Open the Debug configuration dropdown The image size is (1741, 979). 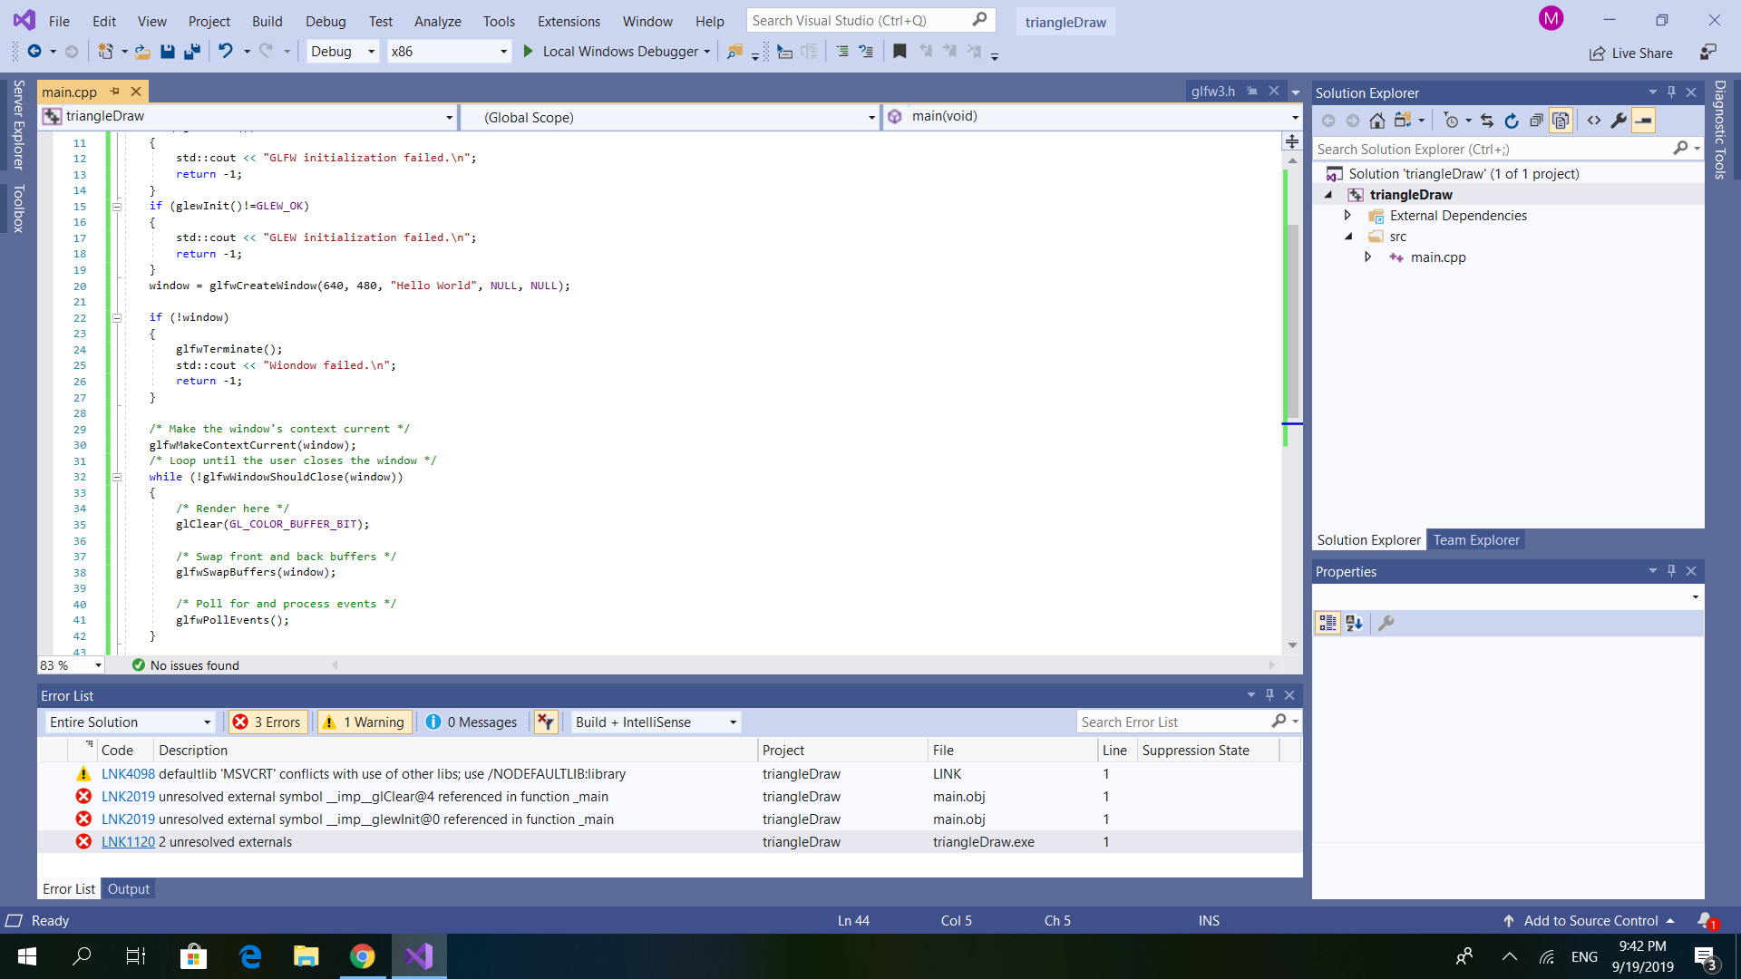coord(343,52)
